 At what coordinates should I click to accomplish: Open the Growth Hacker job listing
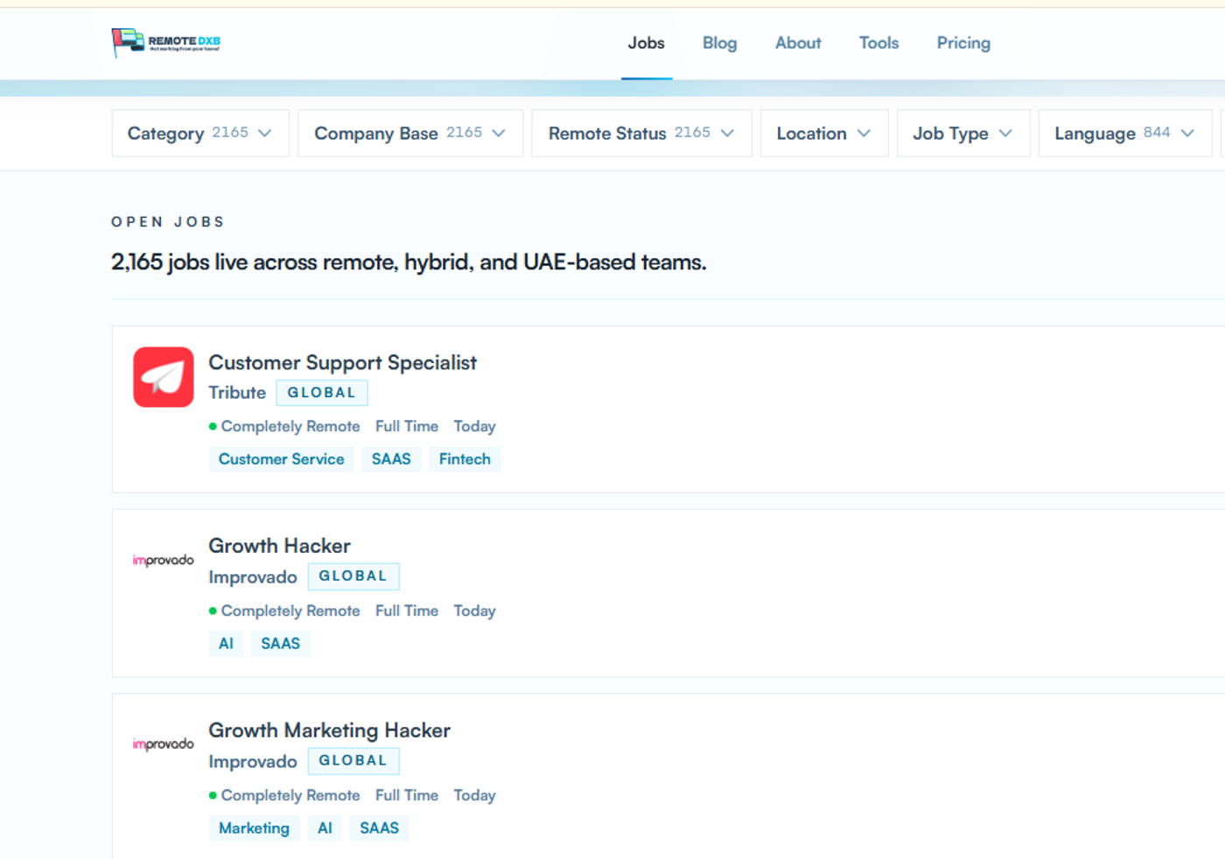pos(279,546)
